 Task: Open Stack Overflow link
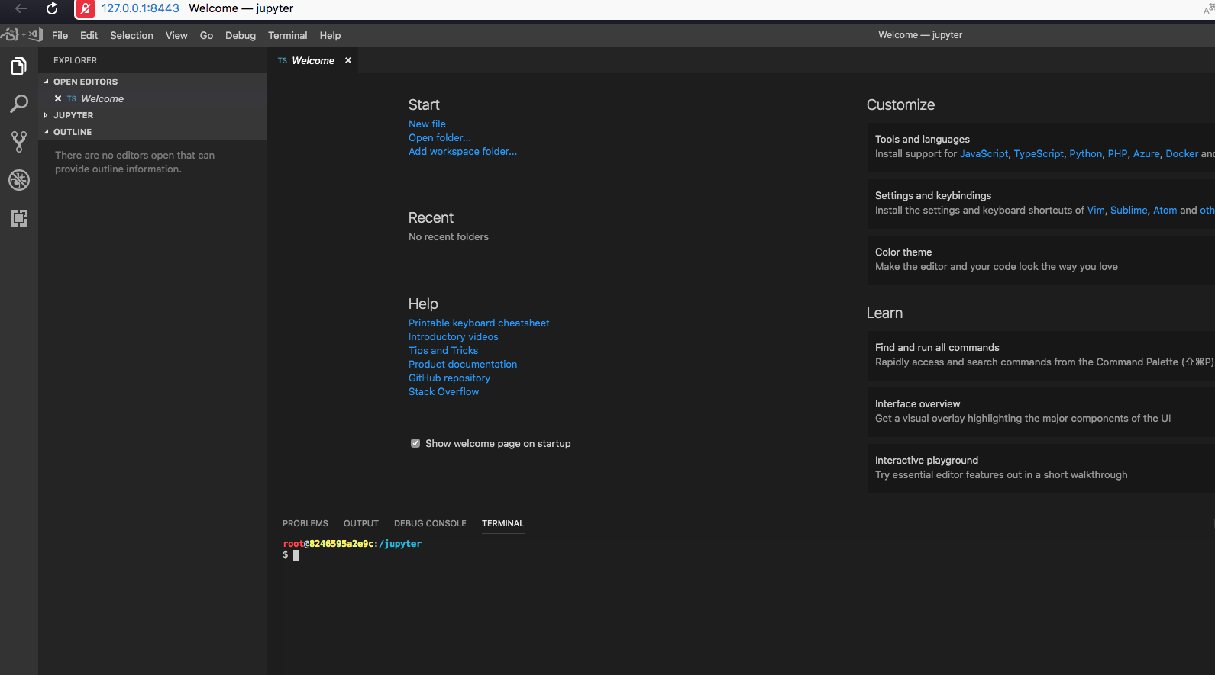pos(444,391)
